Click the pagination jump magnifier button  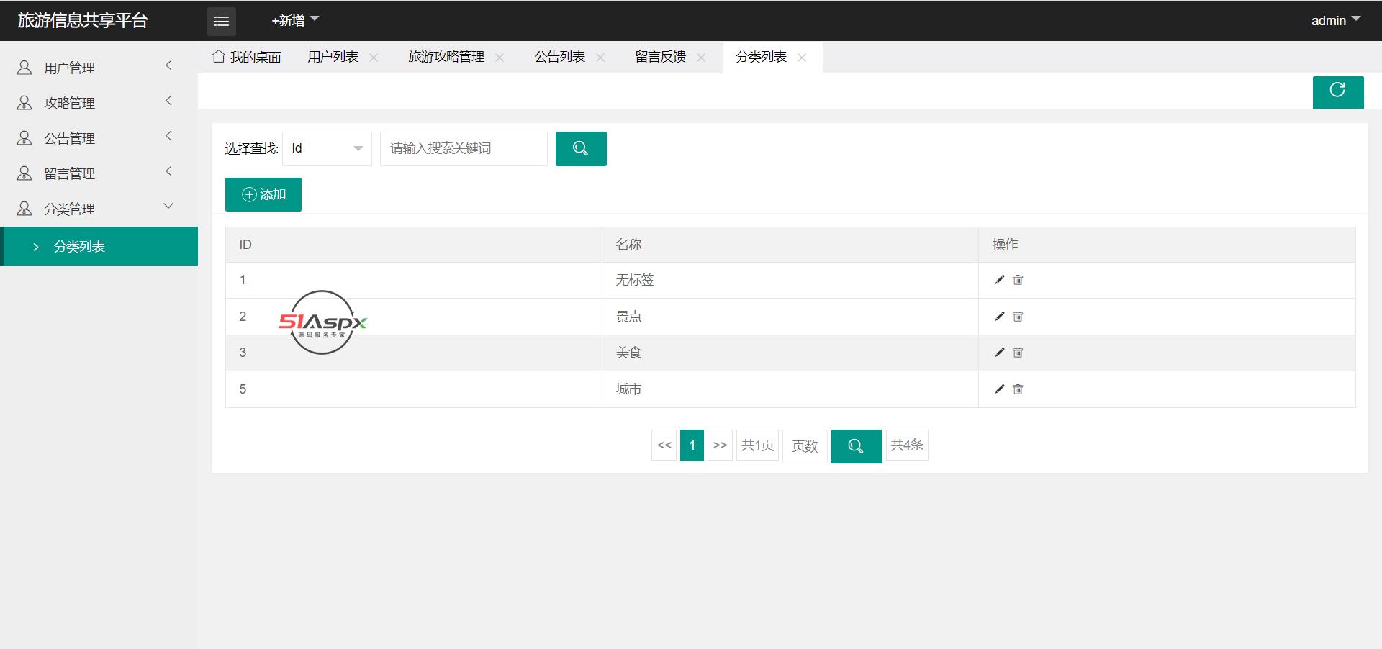click(855, 446)
